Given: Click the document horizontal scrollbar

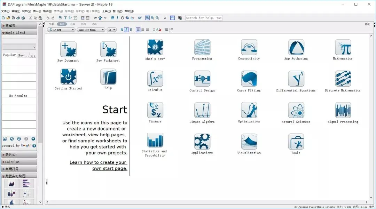Looking at the screenshot, I should pos(207,202).
